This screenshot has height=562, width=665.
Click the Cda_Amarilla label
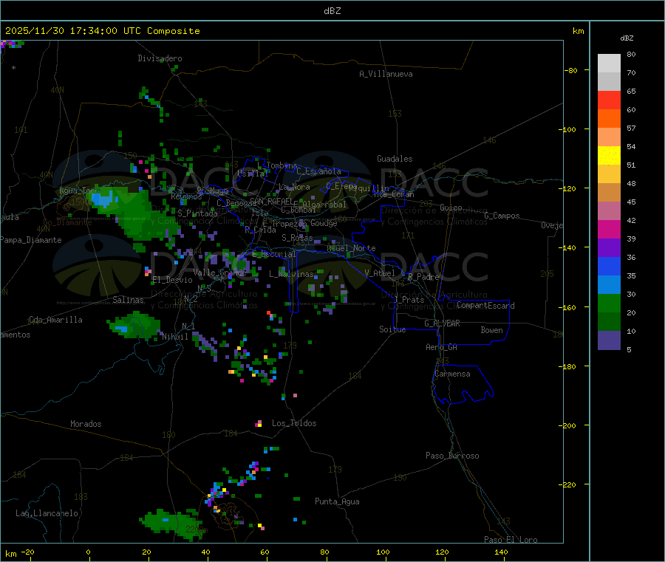pos(55,320)
